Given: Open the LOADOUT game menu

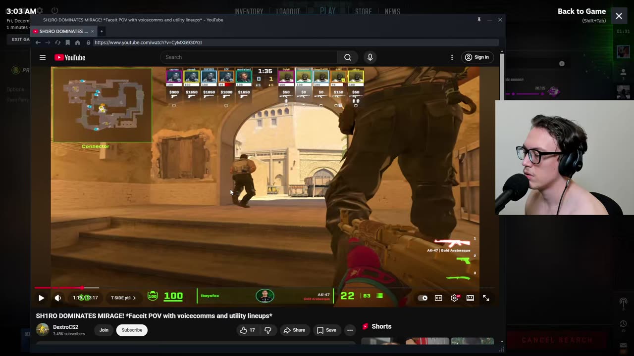Looking at the screenshot, I should pyautogui.click(x=288, y=11).
